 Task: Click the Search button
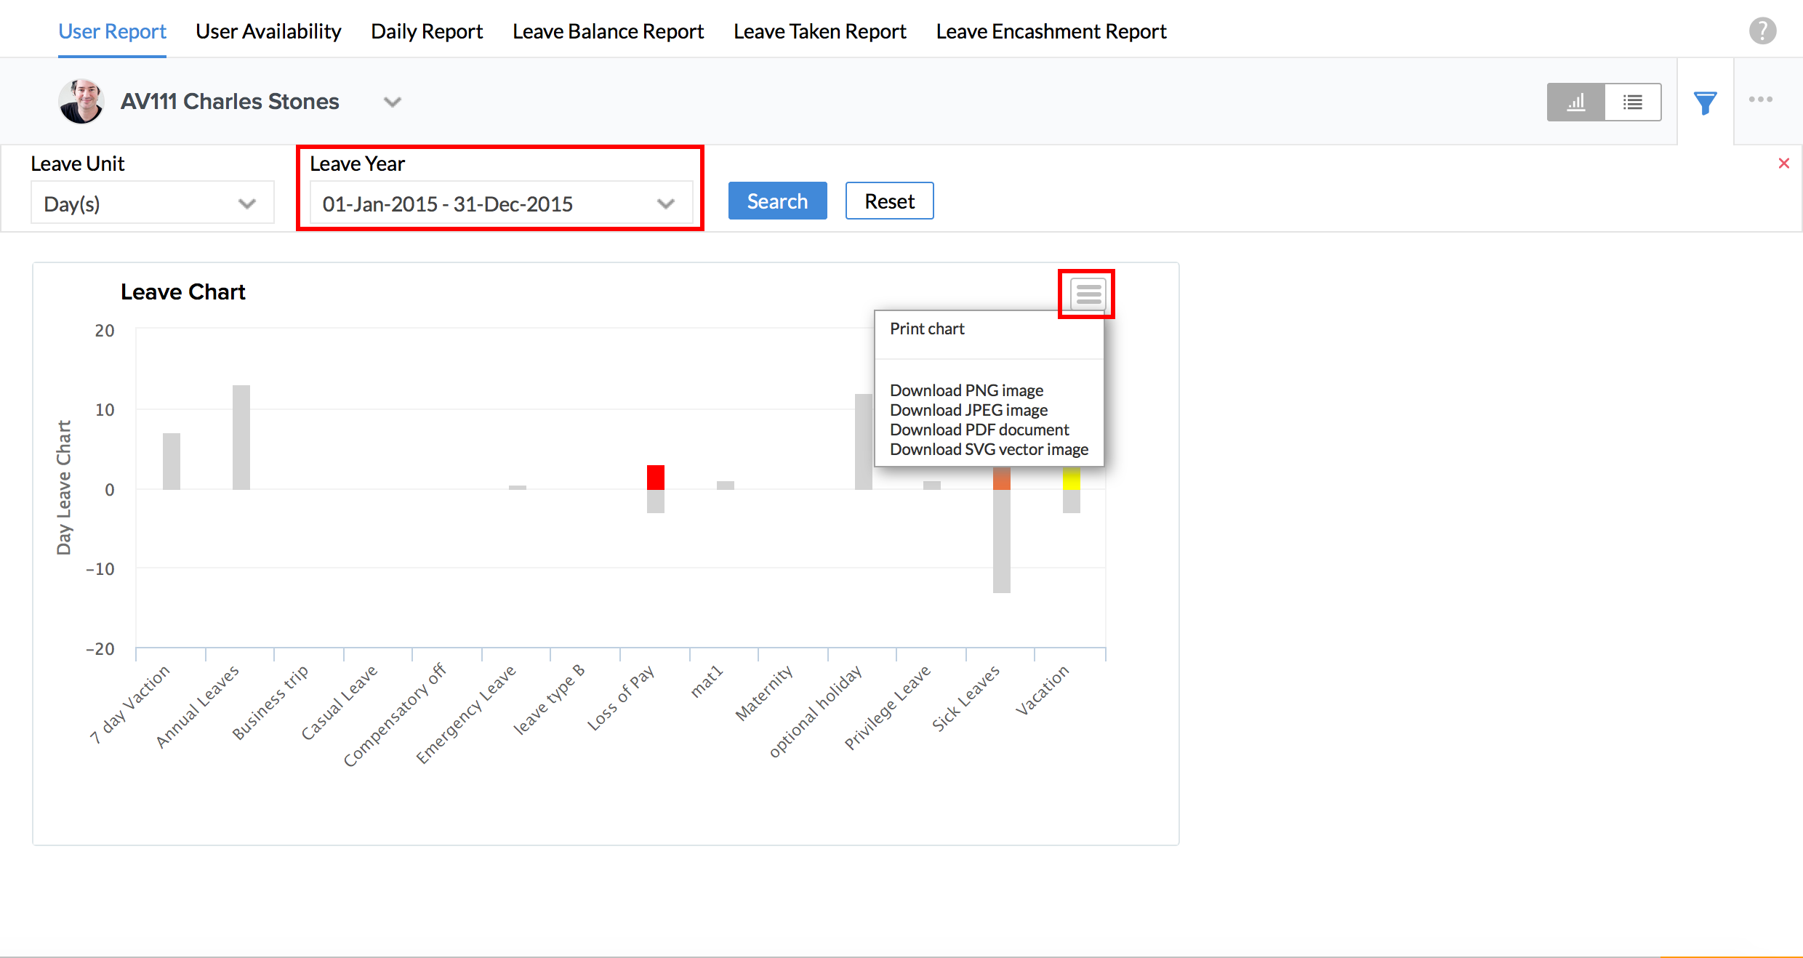click(777, 201)
